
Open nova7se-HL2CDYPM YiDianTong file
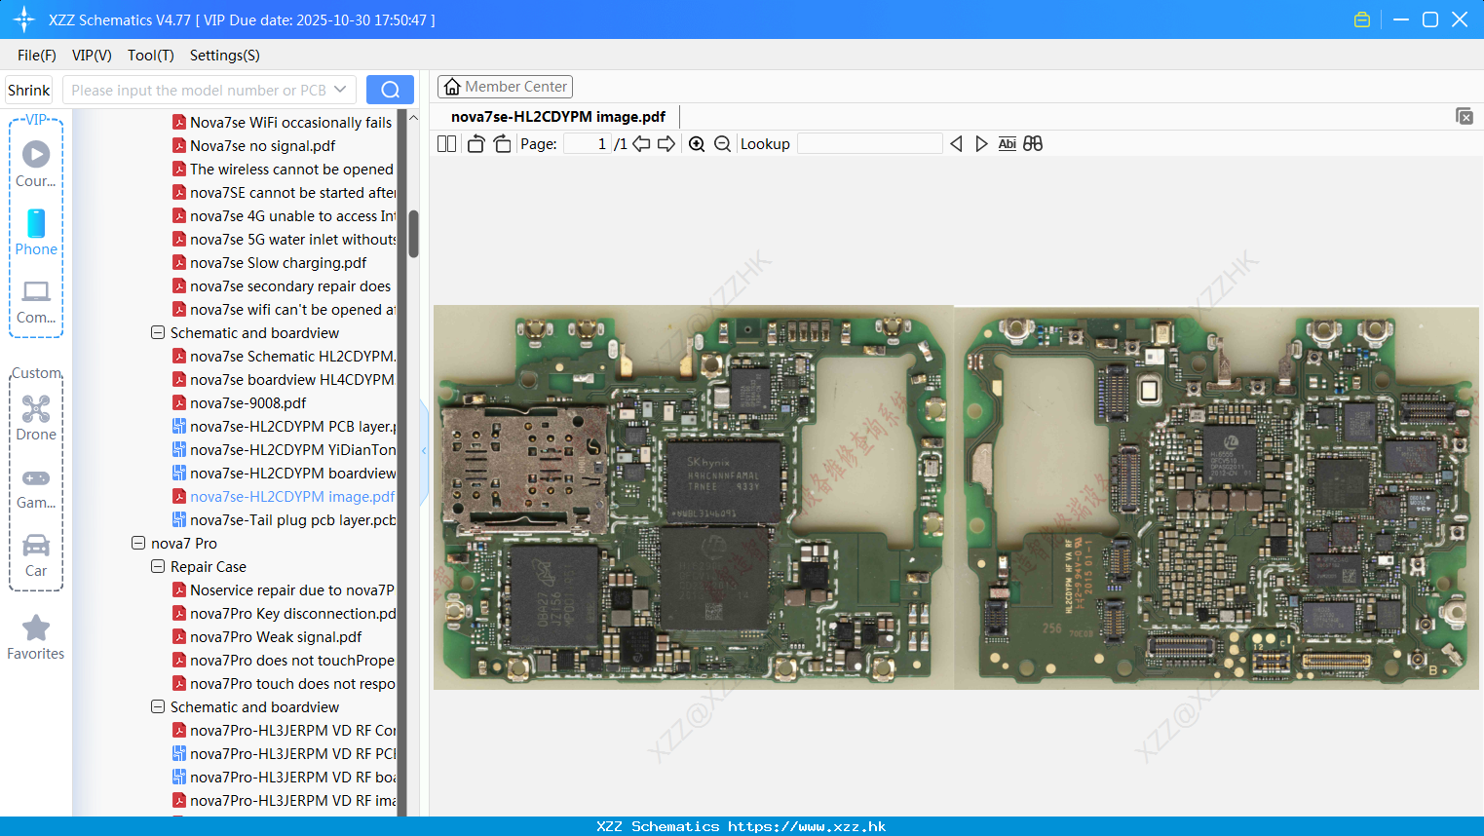point(291,449)
